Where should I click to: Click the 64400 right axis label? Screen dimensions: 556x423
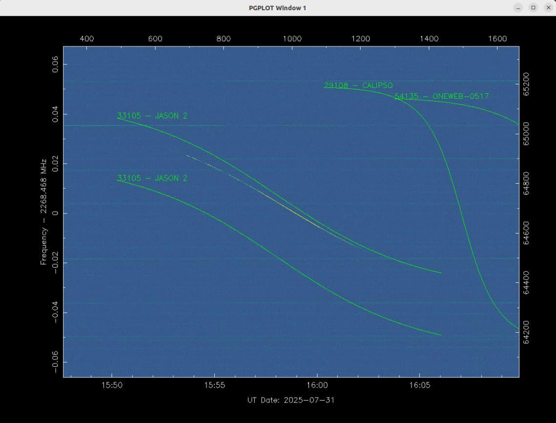click(526, 283)
